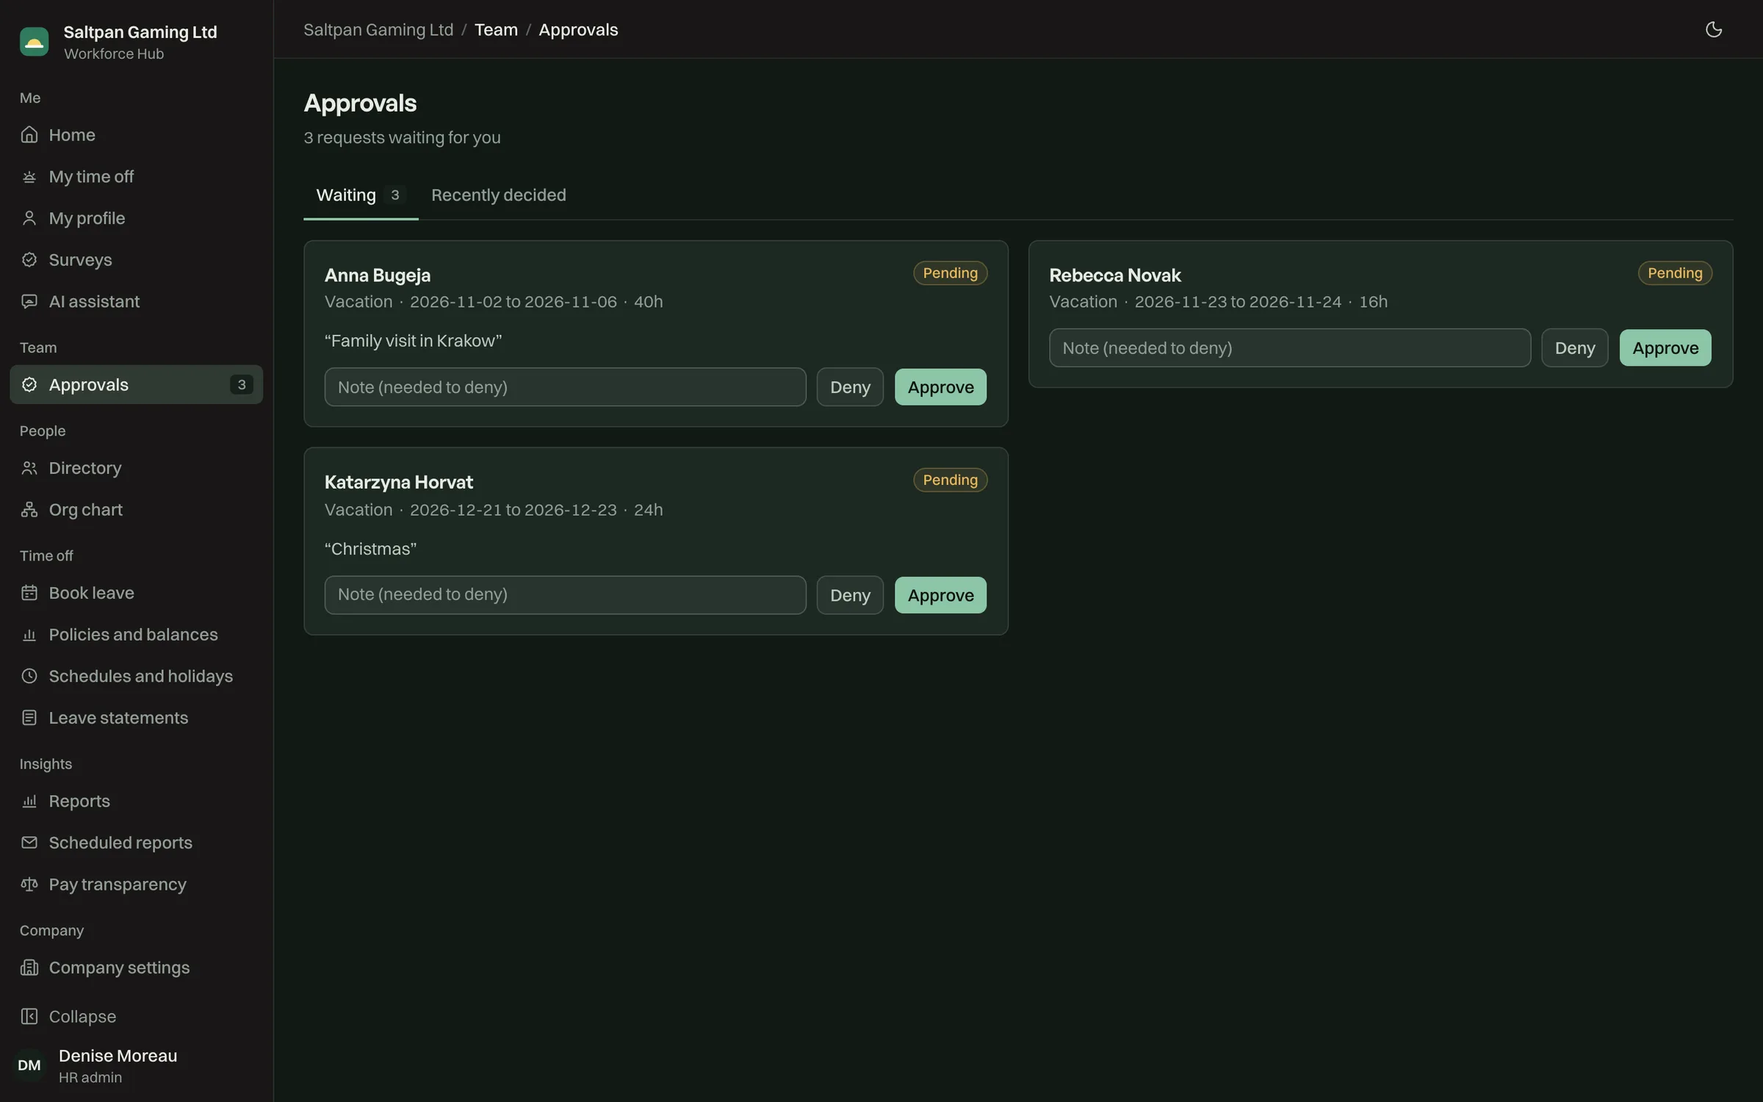Focus note field on Katarzyna Horvat's card
Image resolution: width=1763 pixels, height=1102 pixels.
point(565,595)
